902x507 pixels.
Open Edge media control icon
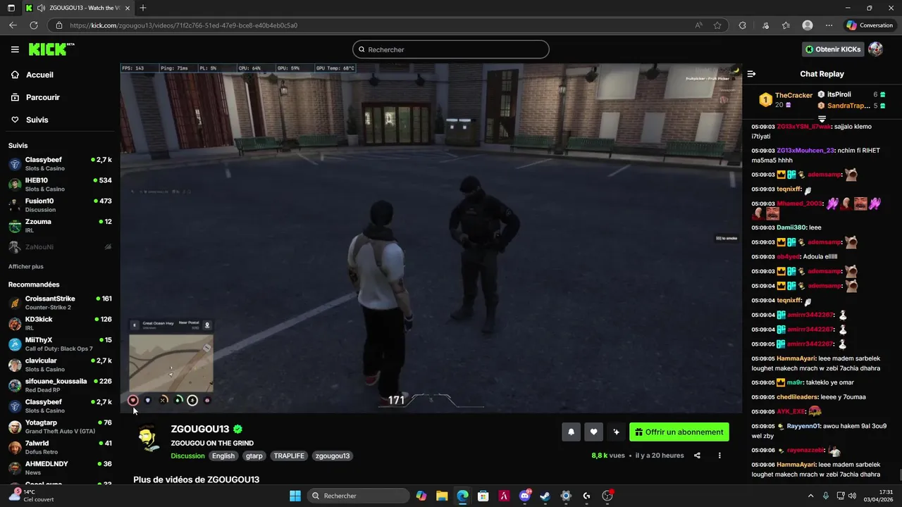click(x=765, y=25)
